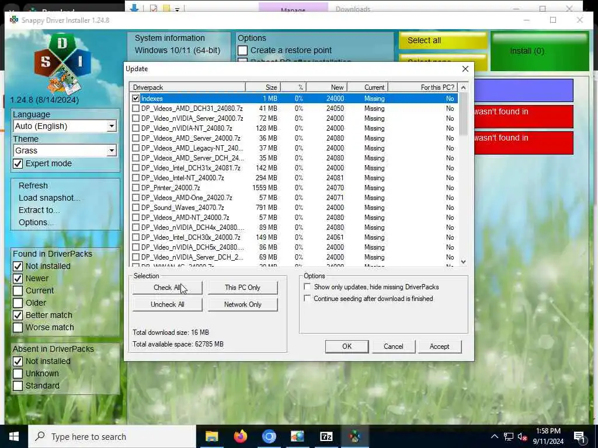598x448 pixels.
Task: Click the Accept button
Action: [439, 346]
